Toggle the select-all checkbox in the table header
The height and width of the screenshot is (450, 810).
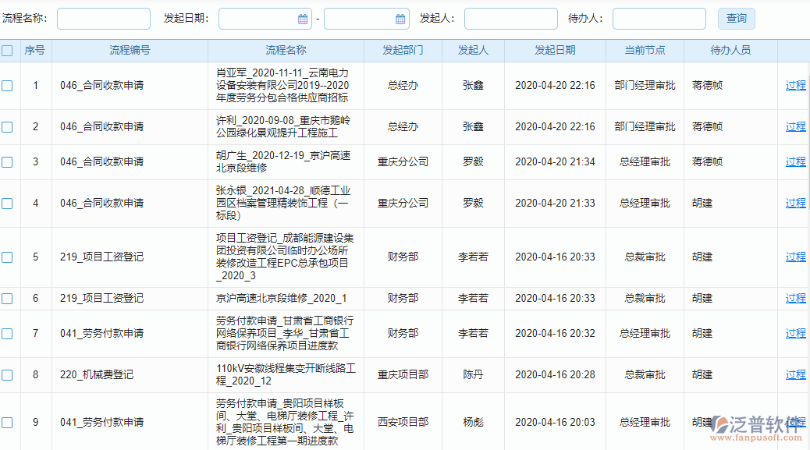click(8, 49)
